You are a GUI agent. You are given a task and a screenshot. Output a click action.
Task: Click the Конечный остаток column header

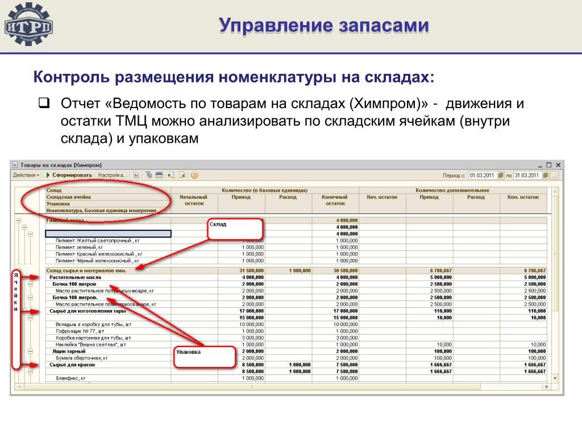[335, 200]
